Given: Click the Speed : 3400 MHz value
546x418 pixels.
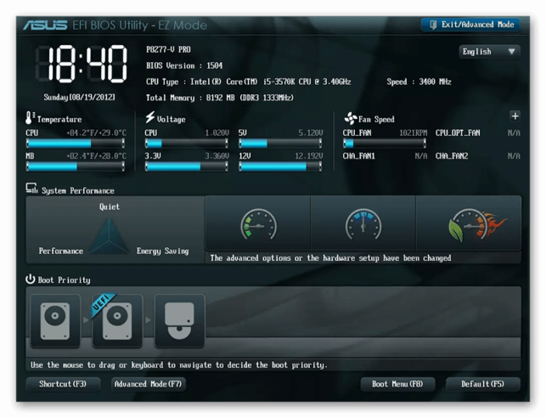Looking at the screenshot, I should pos(419,82).
